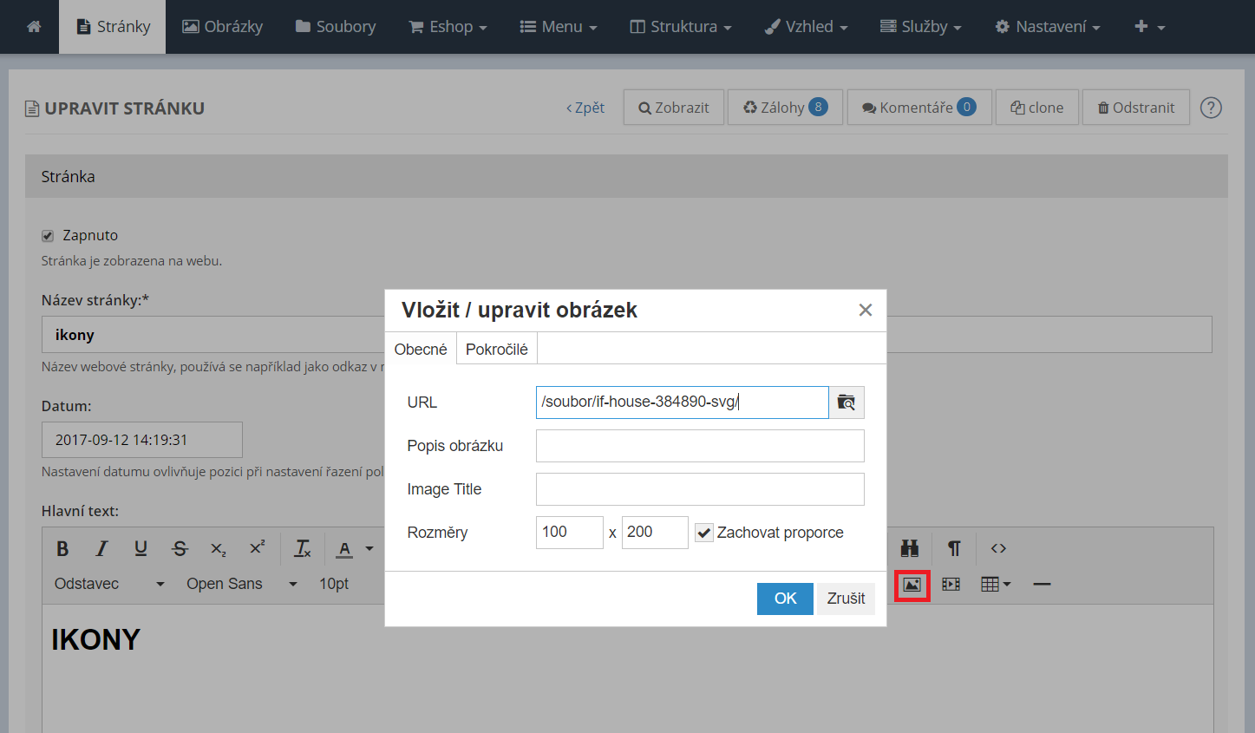Expand the Odstavec format dropdown

[109, 584]
